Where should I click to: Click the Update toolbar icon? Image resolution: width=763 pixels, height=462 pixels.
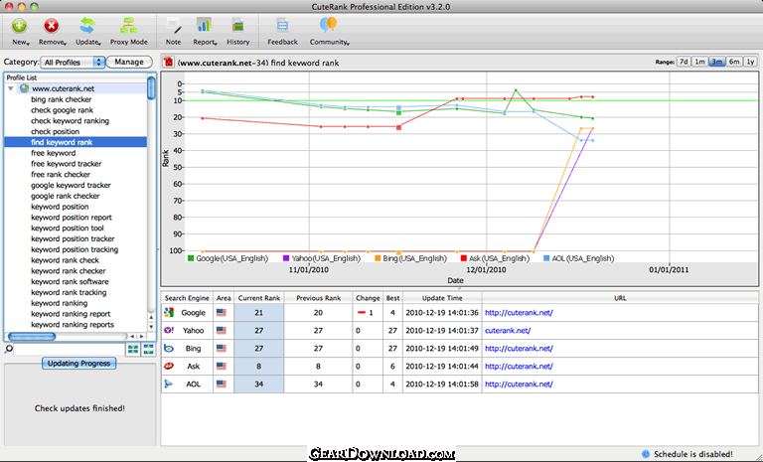87,26
